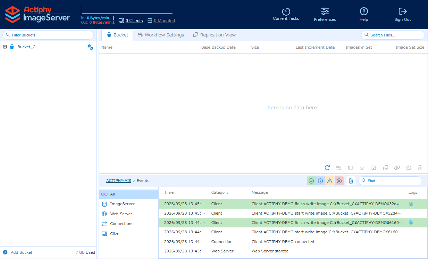The image size is (428, 259).
Task: Filter events by Client category
Action: (128, 234)
